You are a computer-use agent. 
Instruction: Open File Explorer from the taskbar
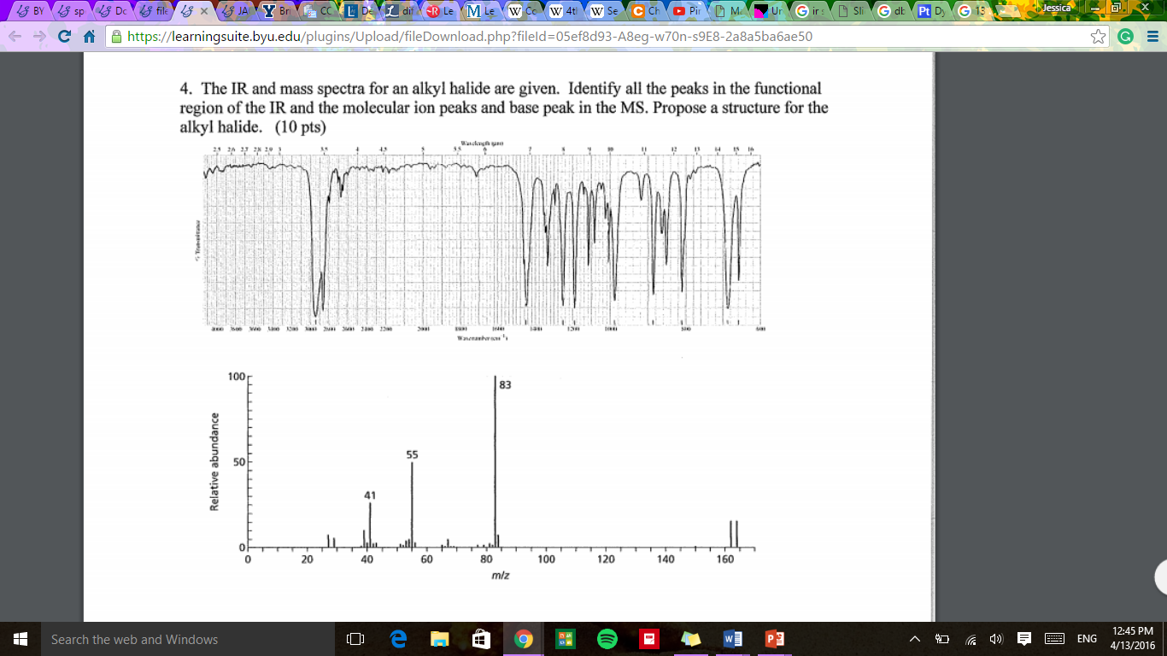(439, 639)
